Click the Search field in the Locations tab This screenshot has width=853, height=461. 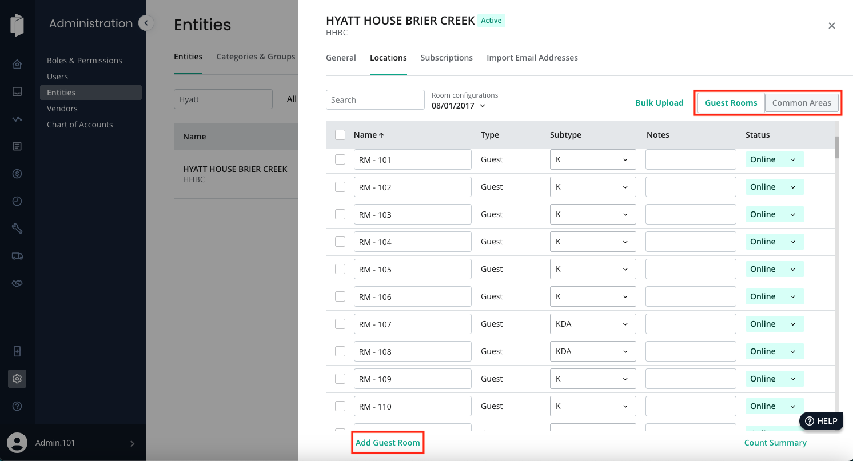point(375,99)
